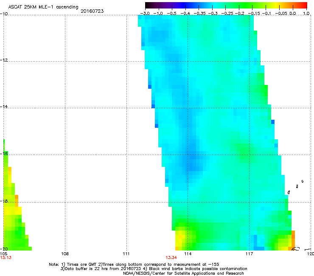Click the red 15:13 time stamp
This screenshot has width=314, height=276.
[6, 258]
